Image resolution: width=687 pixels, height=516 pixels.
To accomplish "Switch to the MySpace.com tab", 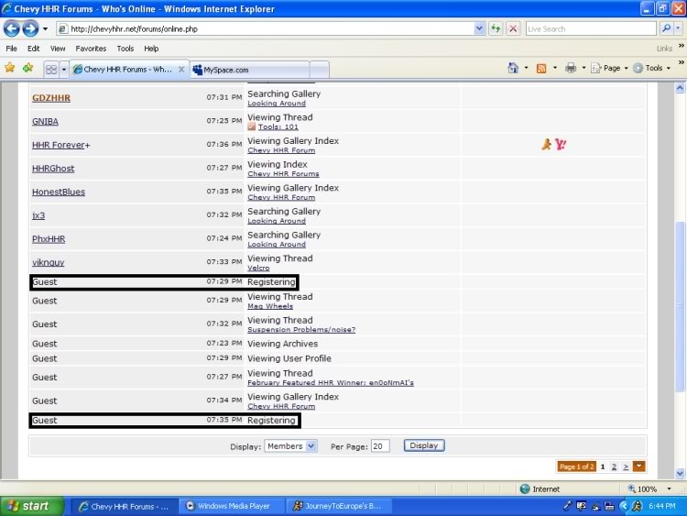I will 250,70.
